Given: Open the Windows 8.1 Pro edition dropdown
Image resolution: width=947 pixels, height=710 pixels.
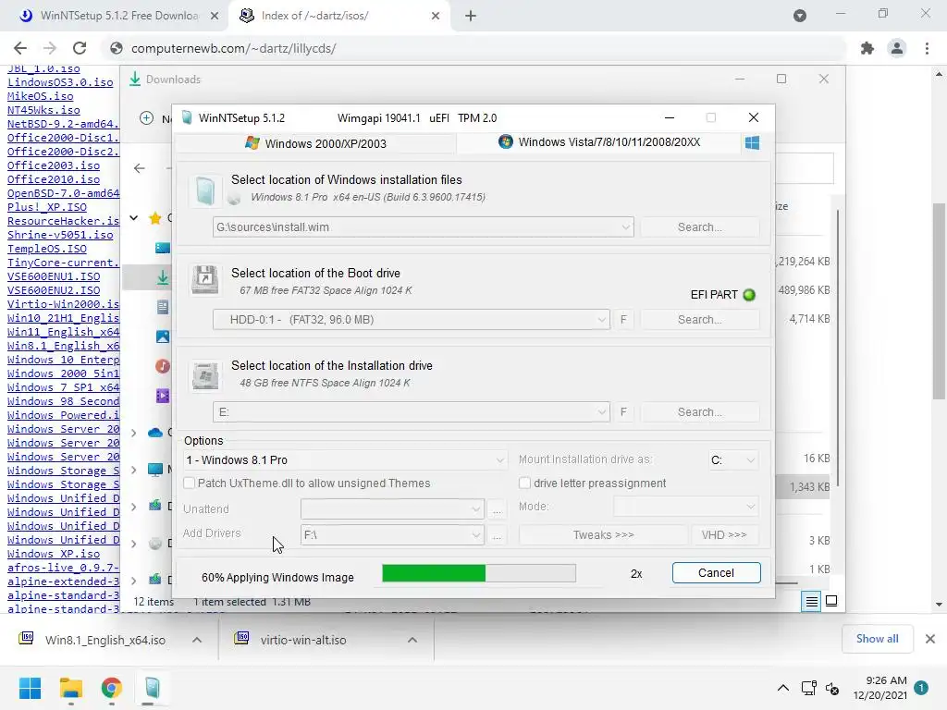Looking at the screenshot, I should pyautogui.click(x=499, y=460).
